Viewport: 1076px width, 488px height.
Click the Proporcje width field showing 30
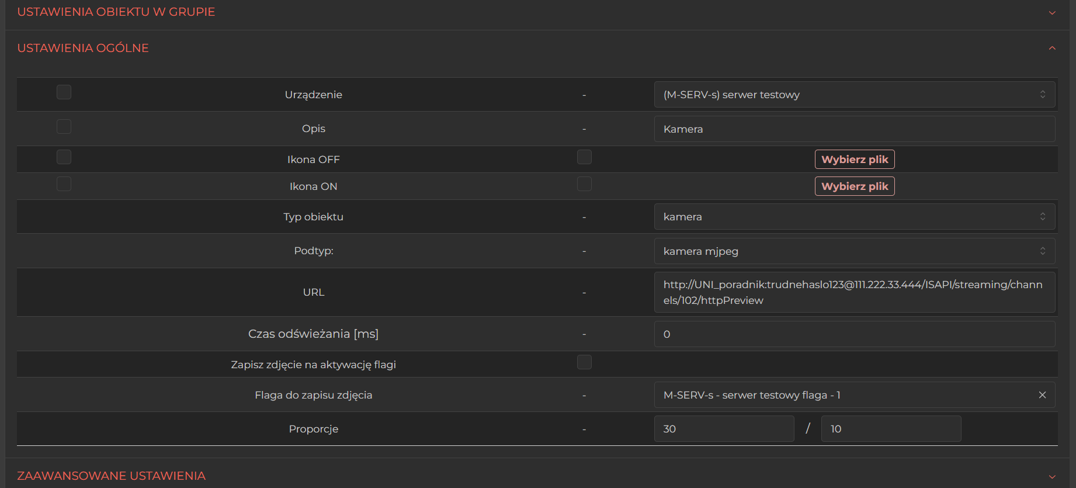[724, 429]
